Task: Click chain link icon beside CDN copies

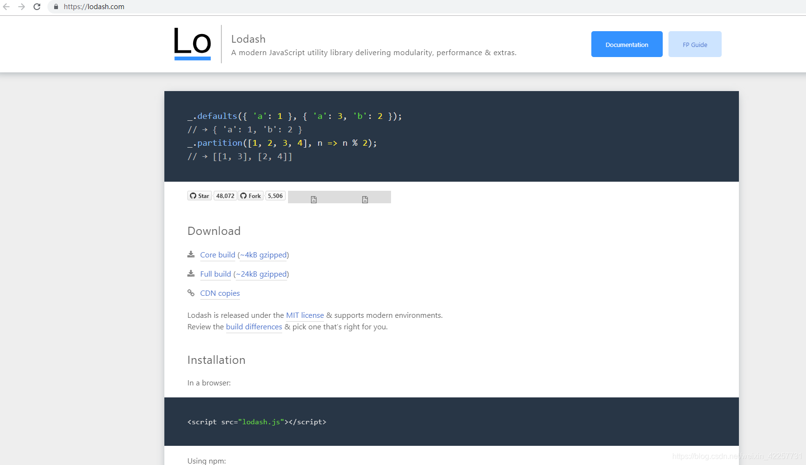Action: click(x=191, y=293)
